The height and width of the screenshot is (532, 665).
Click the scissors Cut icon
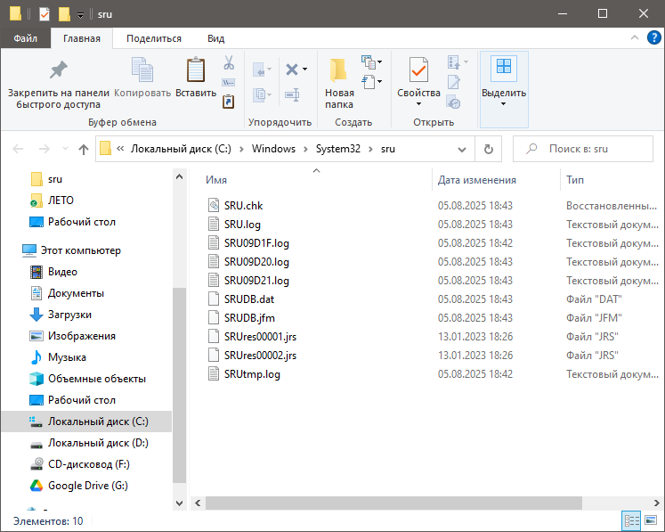tap(229, 63)
